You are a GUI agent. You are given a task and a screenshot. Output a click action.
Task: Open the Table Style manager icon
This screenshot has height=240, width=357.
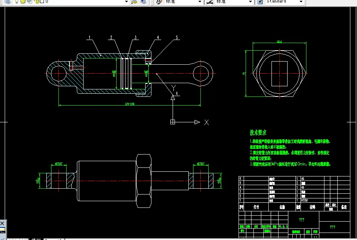point(260,2)
